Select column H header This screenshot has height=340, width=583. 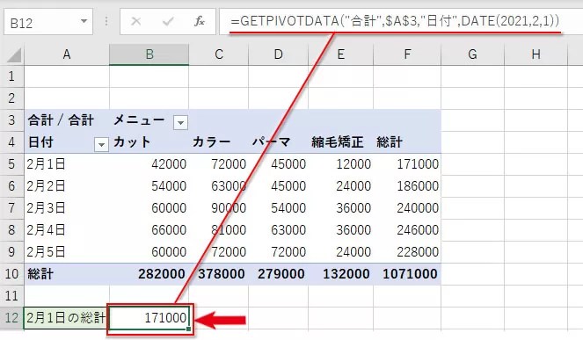536,54
